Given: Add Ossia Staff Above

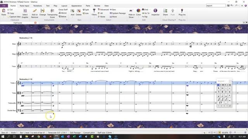Looking at the screenshot, I should click(63, 13).
